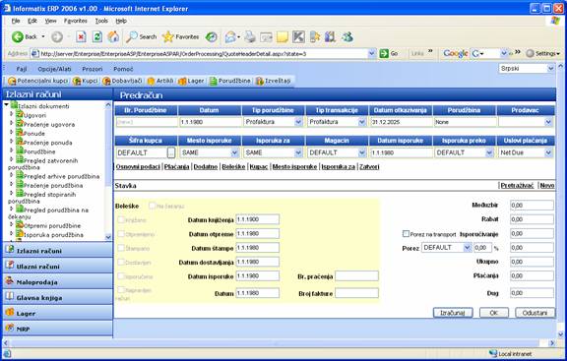The width and height of the screenshot is (567, 361).
Task: Open Izveštaji toolbar item
Action: pos(273,81)
